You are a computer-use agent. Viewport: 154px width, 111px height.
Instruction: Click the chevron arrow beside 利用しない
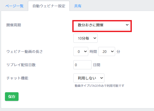(102, 78)
